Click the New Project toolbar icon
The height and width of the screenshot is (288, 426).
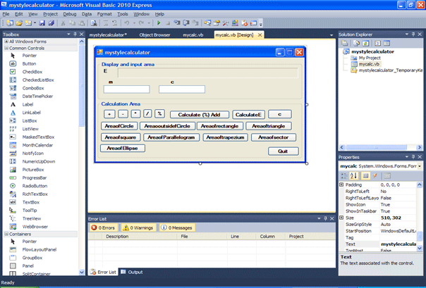(x=10, y=23)
